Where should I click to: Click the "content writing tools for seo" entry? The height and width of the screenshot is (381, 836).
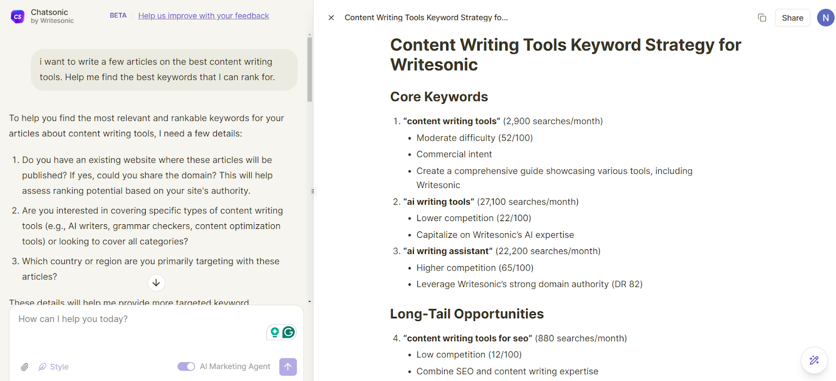[515, 338]
